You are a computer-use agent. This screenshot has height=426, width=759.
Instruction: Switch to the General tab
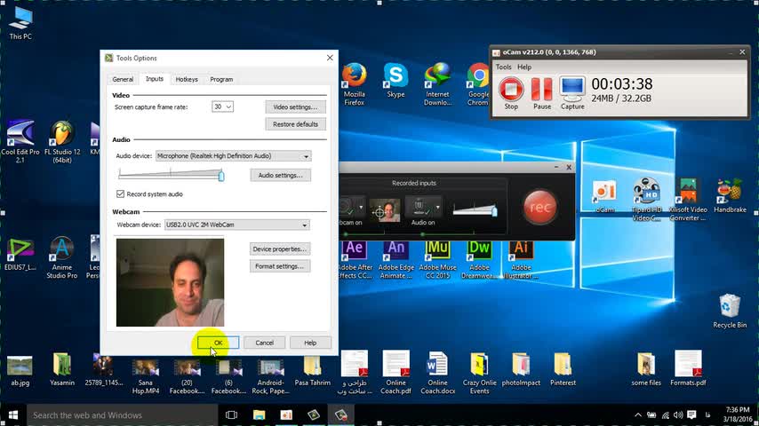point(123,79)
